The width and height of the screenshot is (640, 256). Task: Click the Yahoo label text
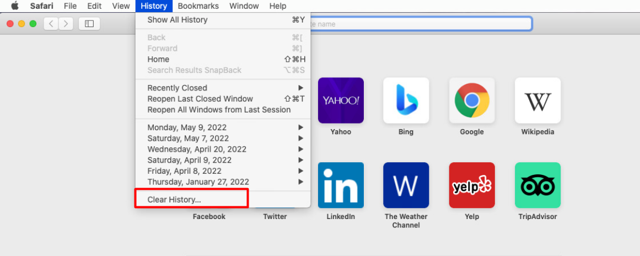(341, 132)
